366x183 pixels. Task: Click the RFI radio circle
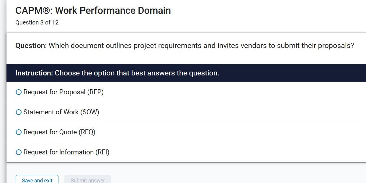tap(19, 152)
